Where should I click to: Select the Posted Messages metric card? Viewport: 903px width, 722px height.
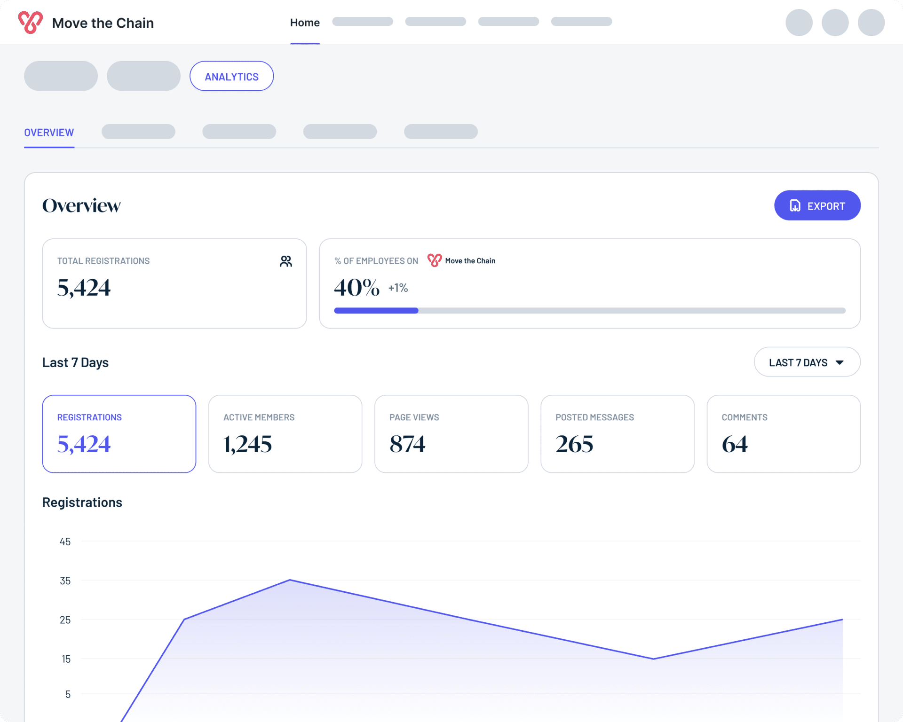coord(618,434)
